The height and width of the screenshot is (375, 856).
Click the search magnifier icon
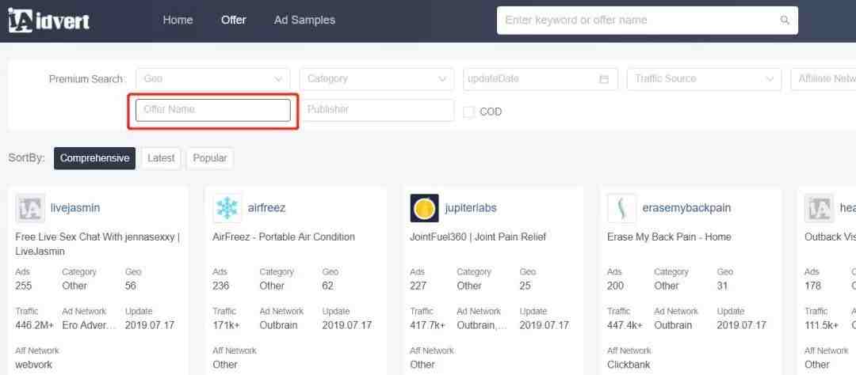[785, 20]
